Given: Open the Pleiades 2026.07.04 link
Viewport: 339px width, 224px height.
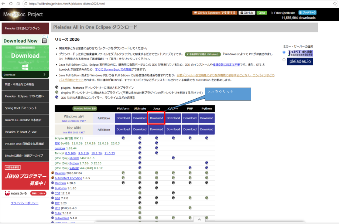Looking at the screenshot, I should click(60, 173).
